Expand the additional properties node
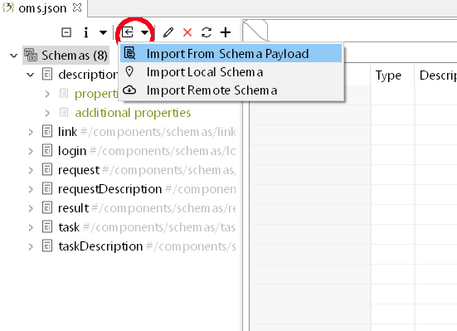This screenshot has width=457, height=331. coord(47,113)
